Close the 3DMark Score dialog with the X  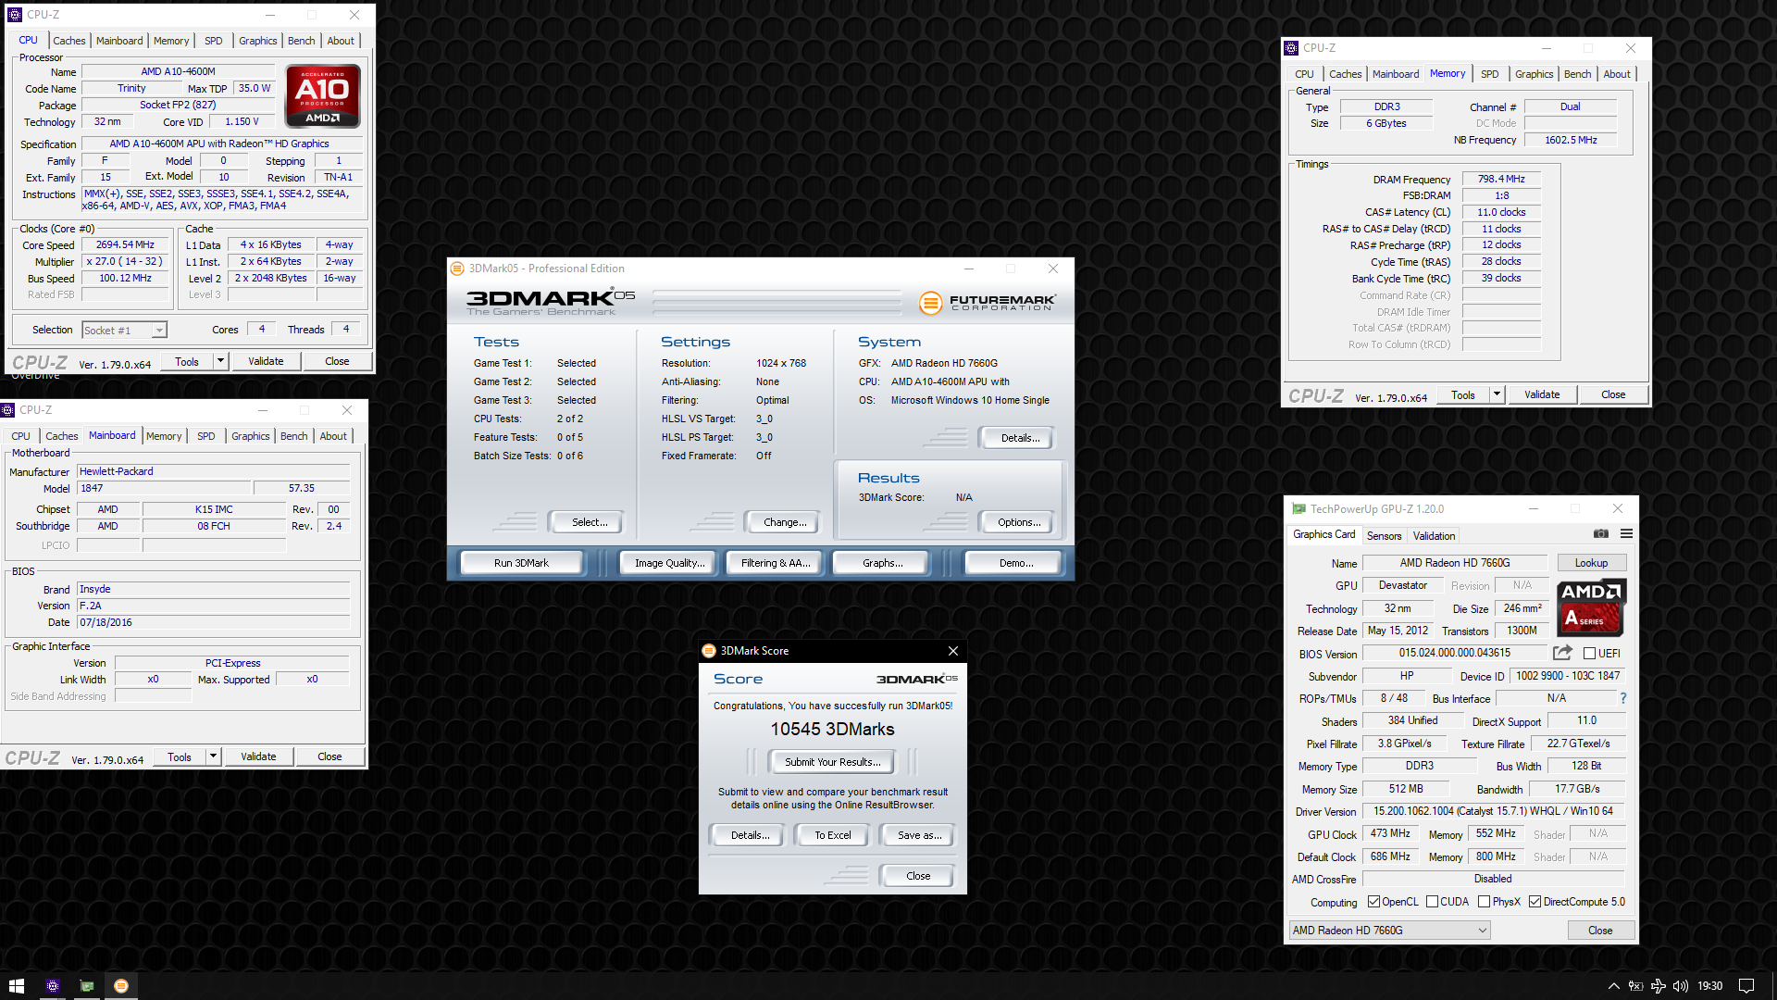point(953,651)
